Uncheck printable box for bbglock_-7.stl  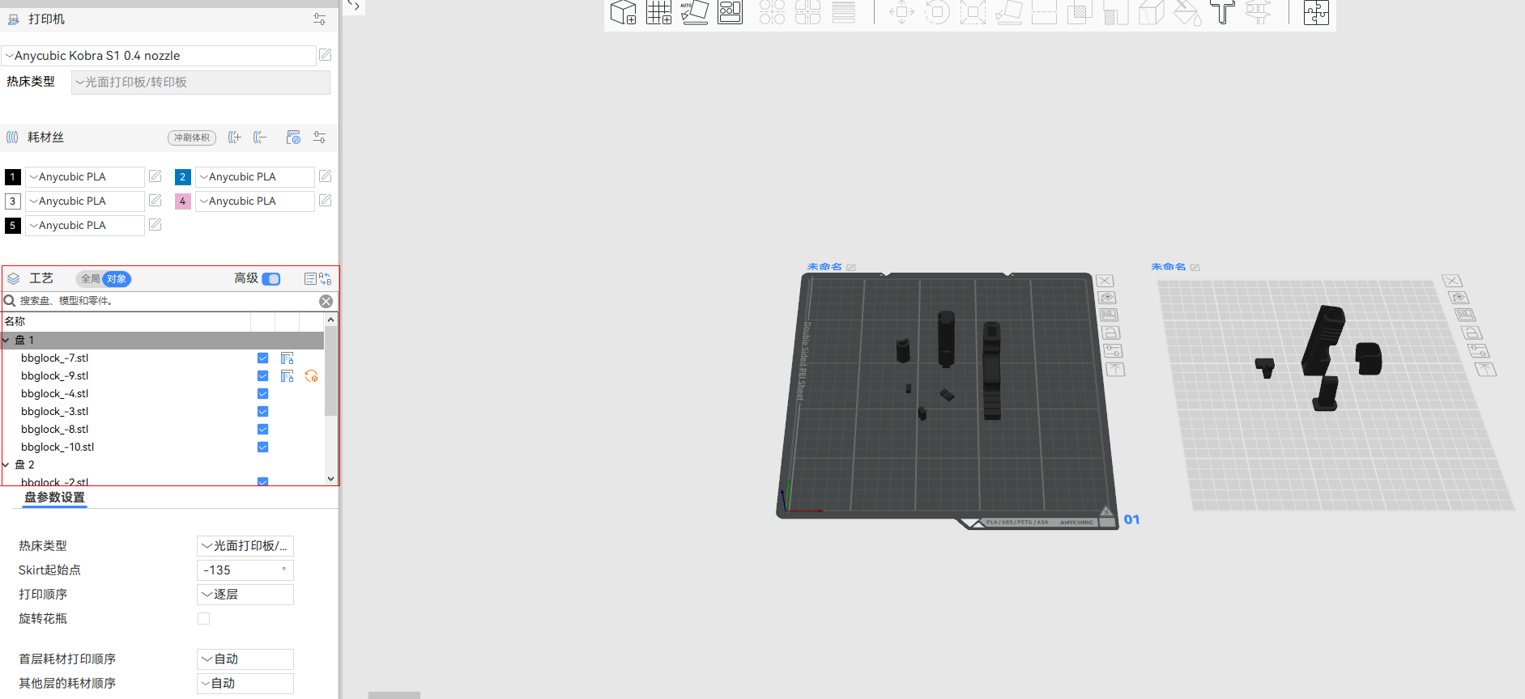(262, 358)
